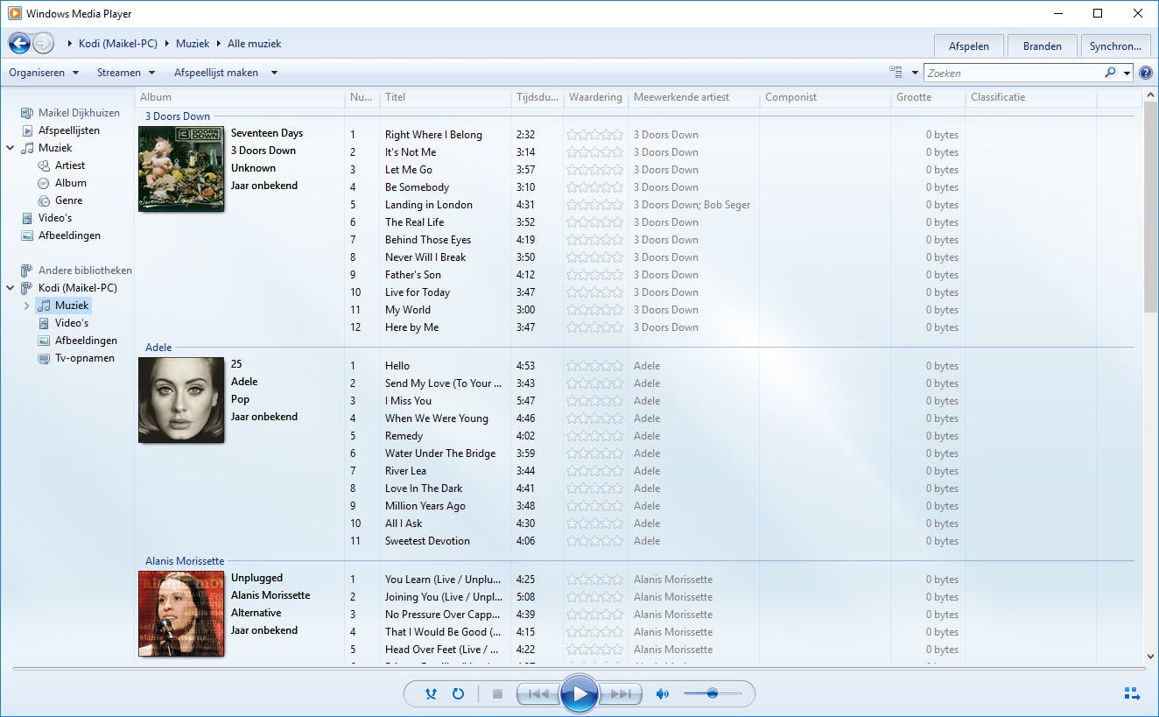Select the track Water Under The Bridge
This screenshot has width=1159, height=717.
click(x=440, y=453)
